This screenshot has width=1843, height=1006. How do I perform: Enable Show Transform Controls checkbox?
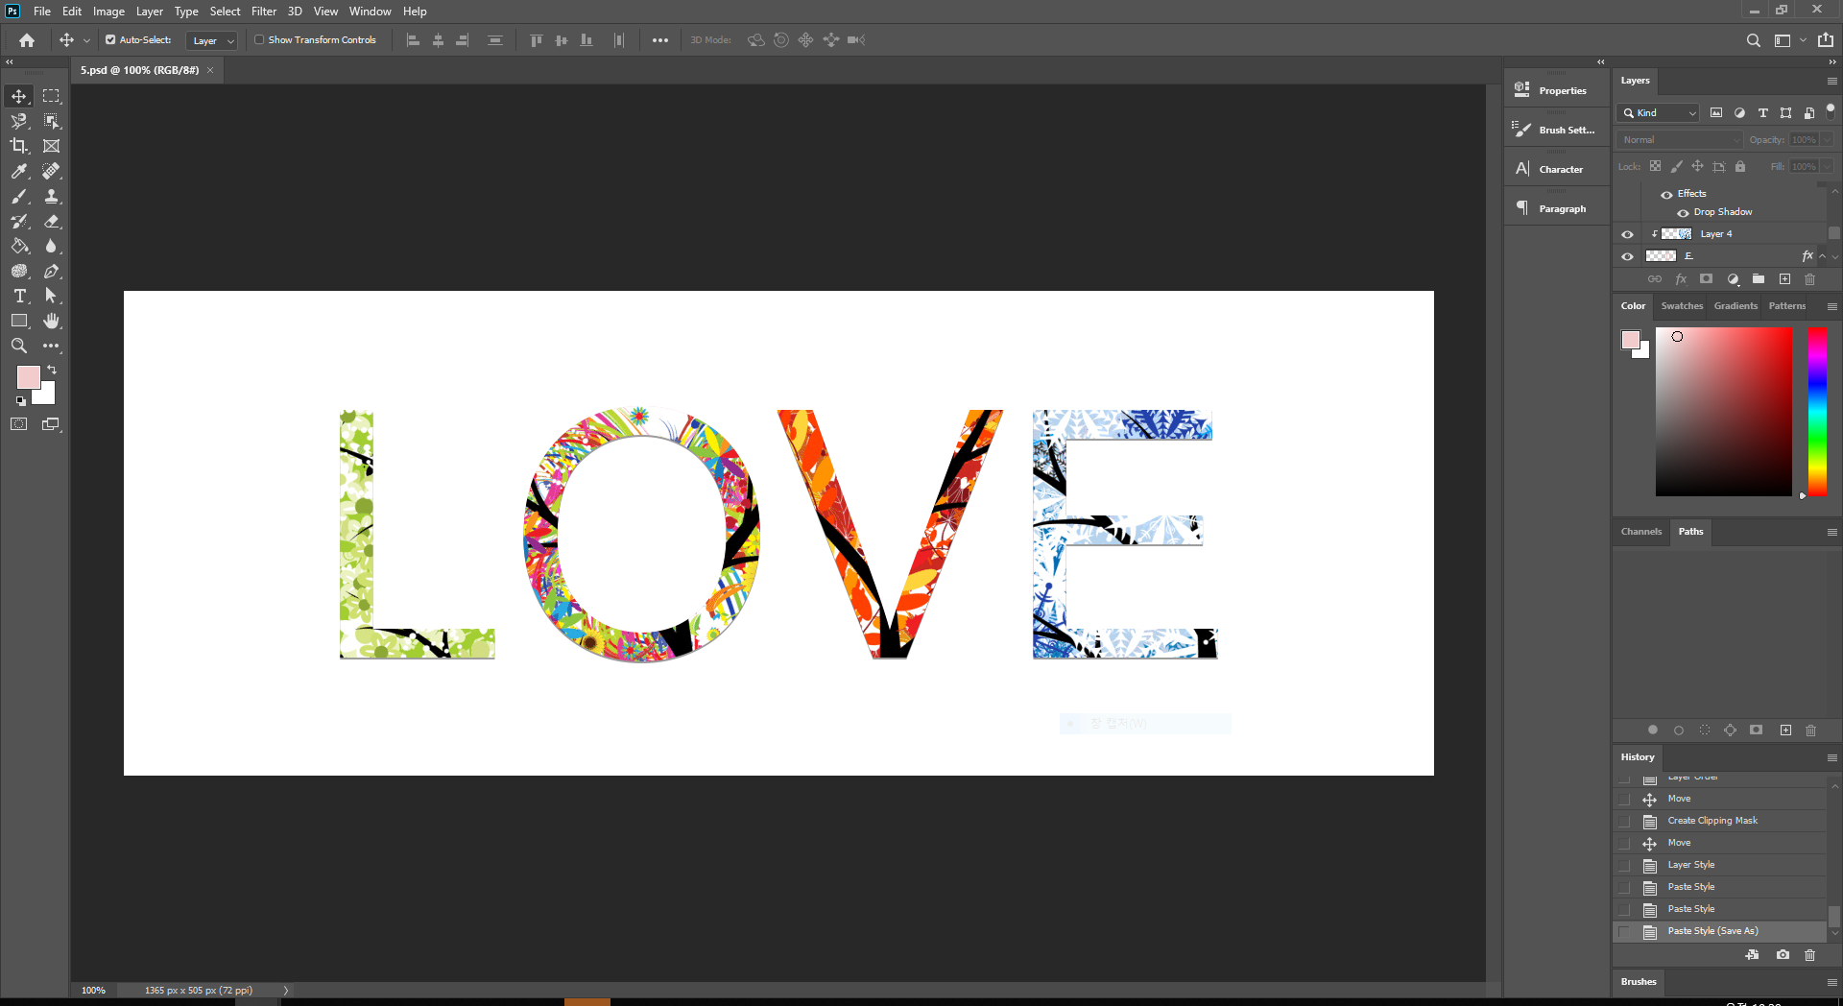(x=259, y=40)
